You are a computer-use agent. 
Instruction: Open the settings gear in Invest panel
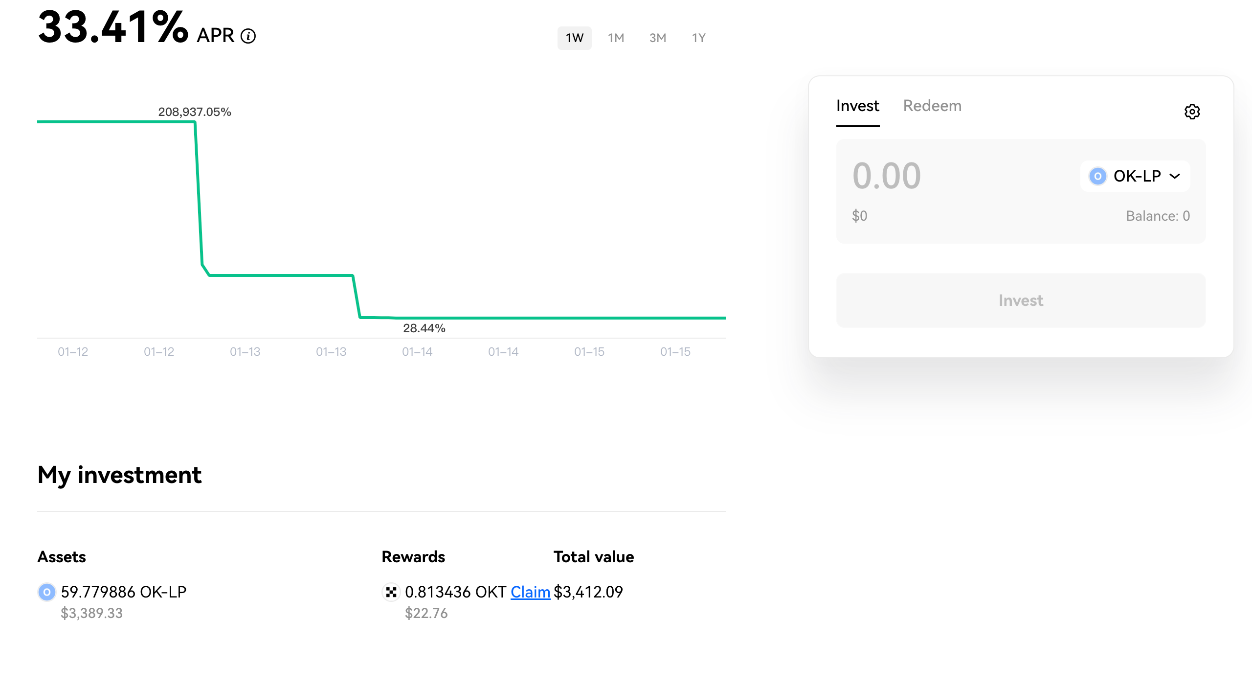1192,112
